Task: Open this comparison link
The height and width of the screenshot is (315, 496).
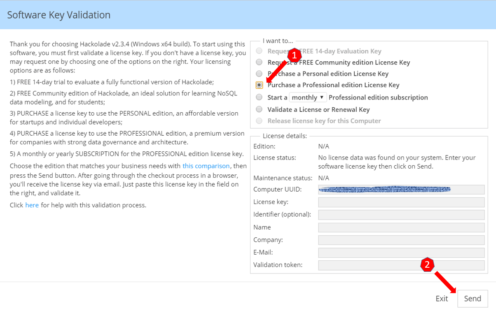Action: pyautogui.click(x=206, y=166)
